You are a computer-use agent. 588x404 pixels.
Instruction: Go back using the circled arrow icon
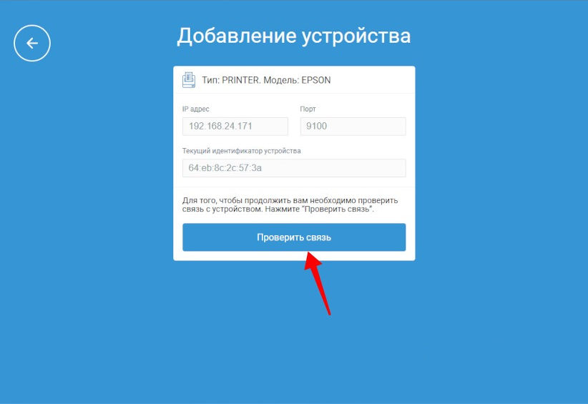[x=32, y=43]
